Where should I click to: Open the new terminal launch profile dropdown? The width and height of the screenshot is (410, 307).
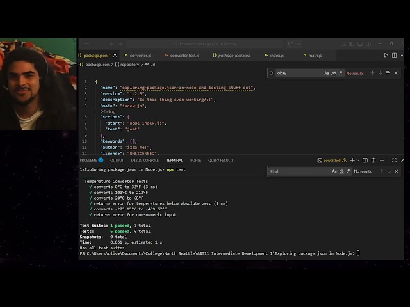coord(357,161)
